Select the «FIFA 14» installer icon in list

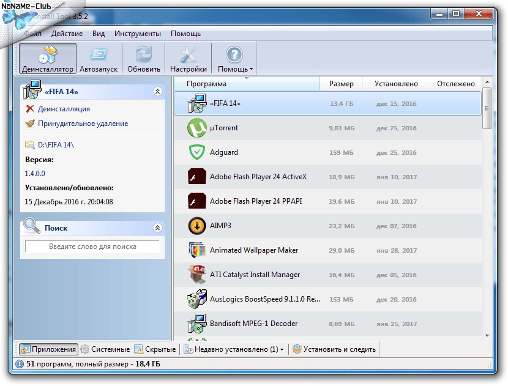click(197, 103)
